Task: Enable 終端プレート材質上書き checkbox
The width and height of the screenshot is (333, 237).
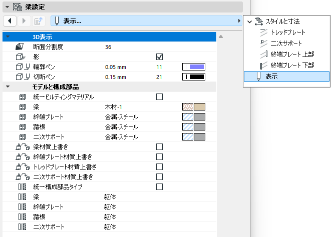Action: tap(159, 156)
